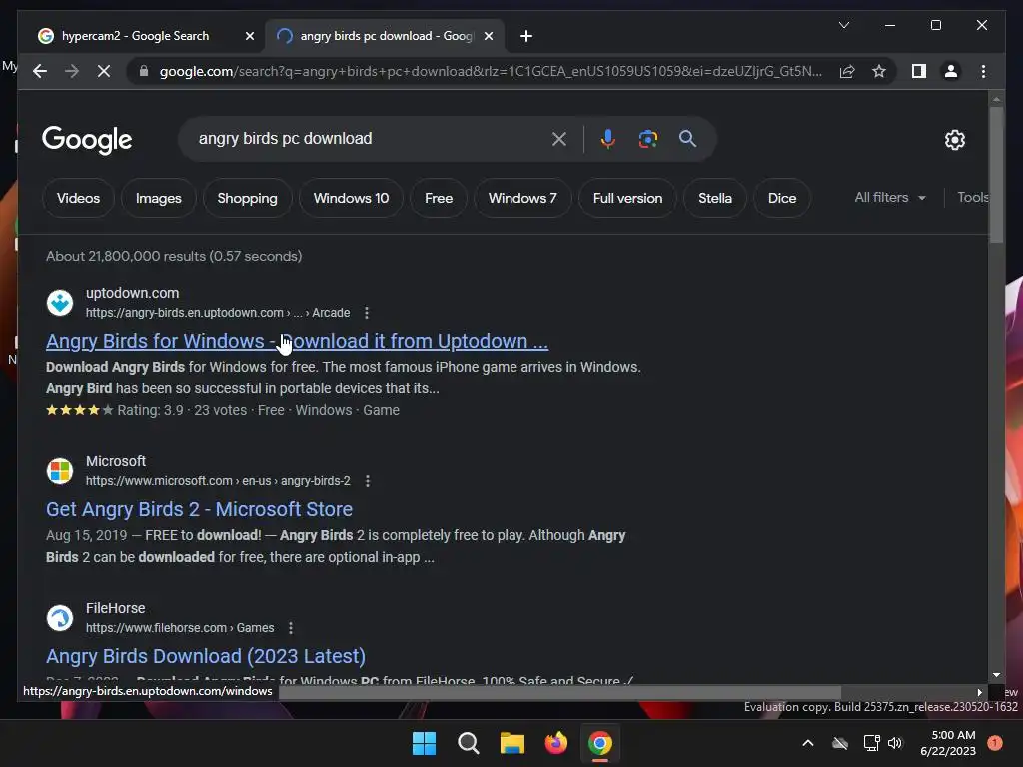The width and height of the screenshot is (1023, 767).
Task: Open more options for Microsoft result
Action: (x=368, y=481)
